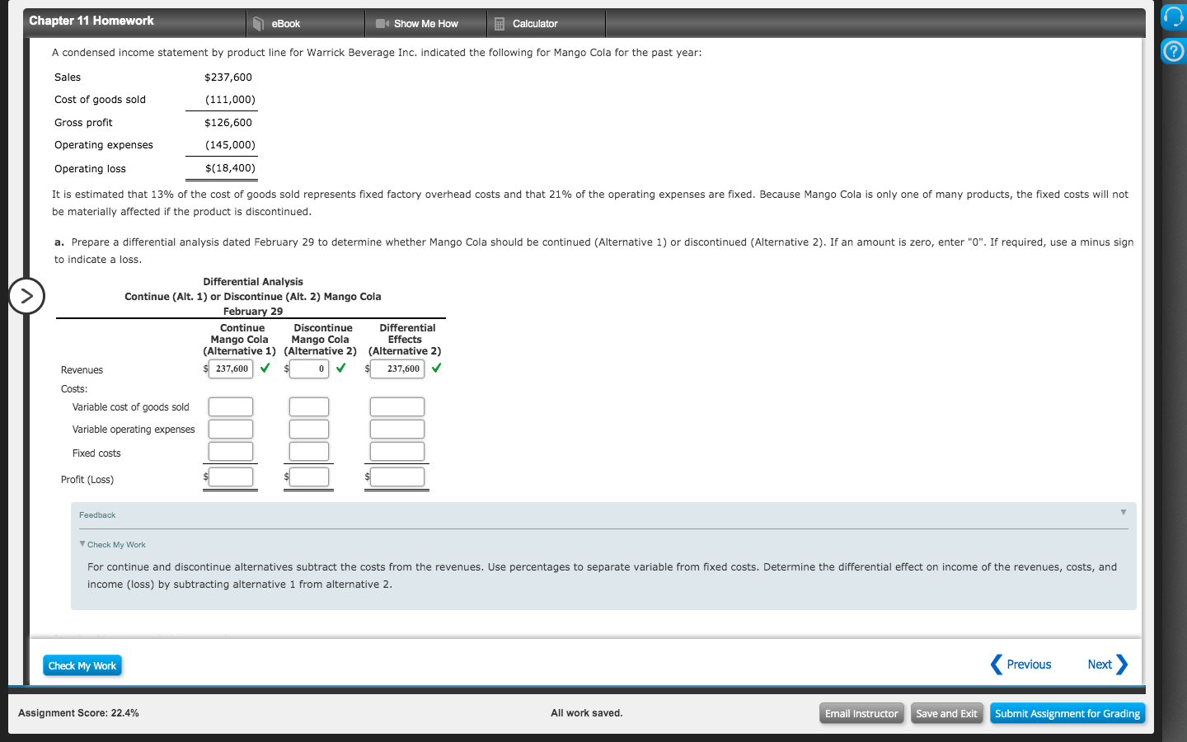Click Save and Exit button
The width and height of the screenshot is (1187, 742).
(946, 713)
